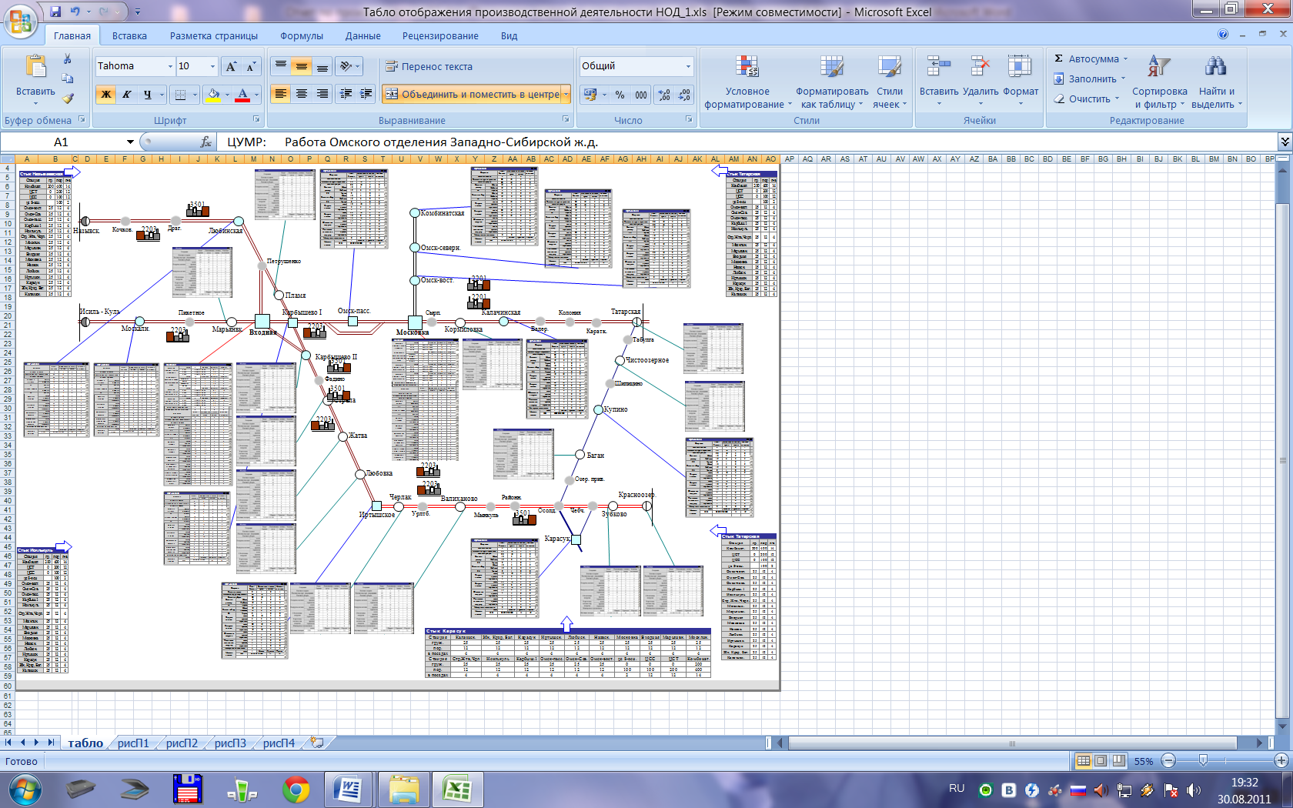This screenshot has height=808, width=1293.
Task: Switch to Page Layout view icon
Action: 1101,760
